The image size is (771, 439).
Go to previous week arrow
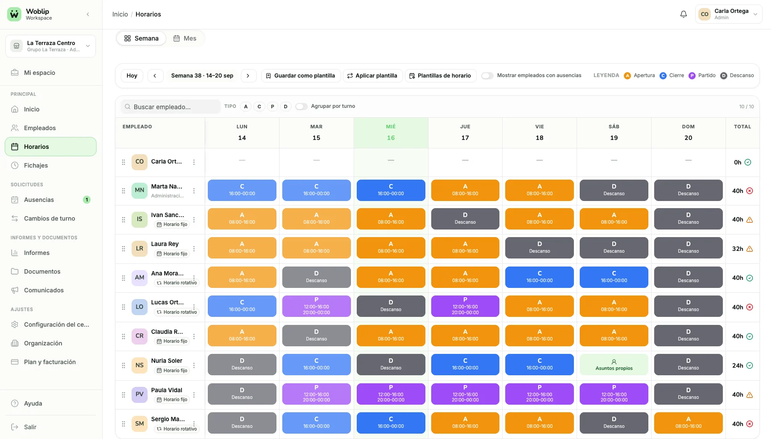pos(155,76)
